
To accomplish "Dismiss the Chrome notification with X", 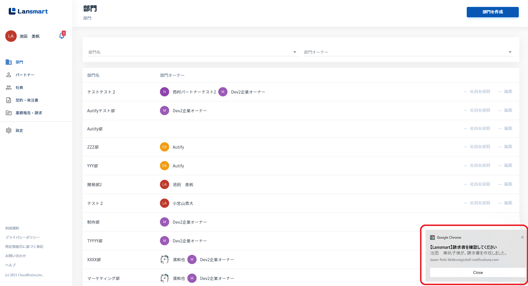I will [523, 237].
